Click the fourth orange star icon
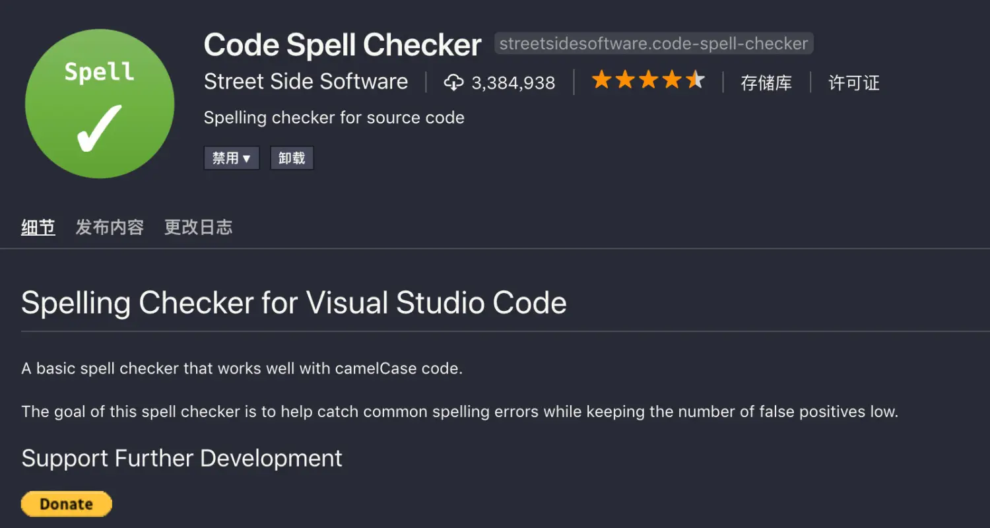Screen dimensions: 990x528 click(x=673, y=79)
